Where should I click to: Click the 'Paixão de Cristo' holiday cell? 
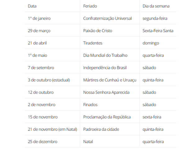click(98, 31)
